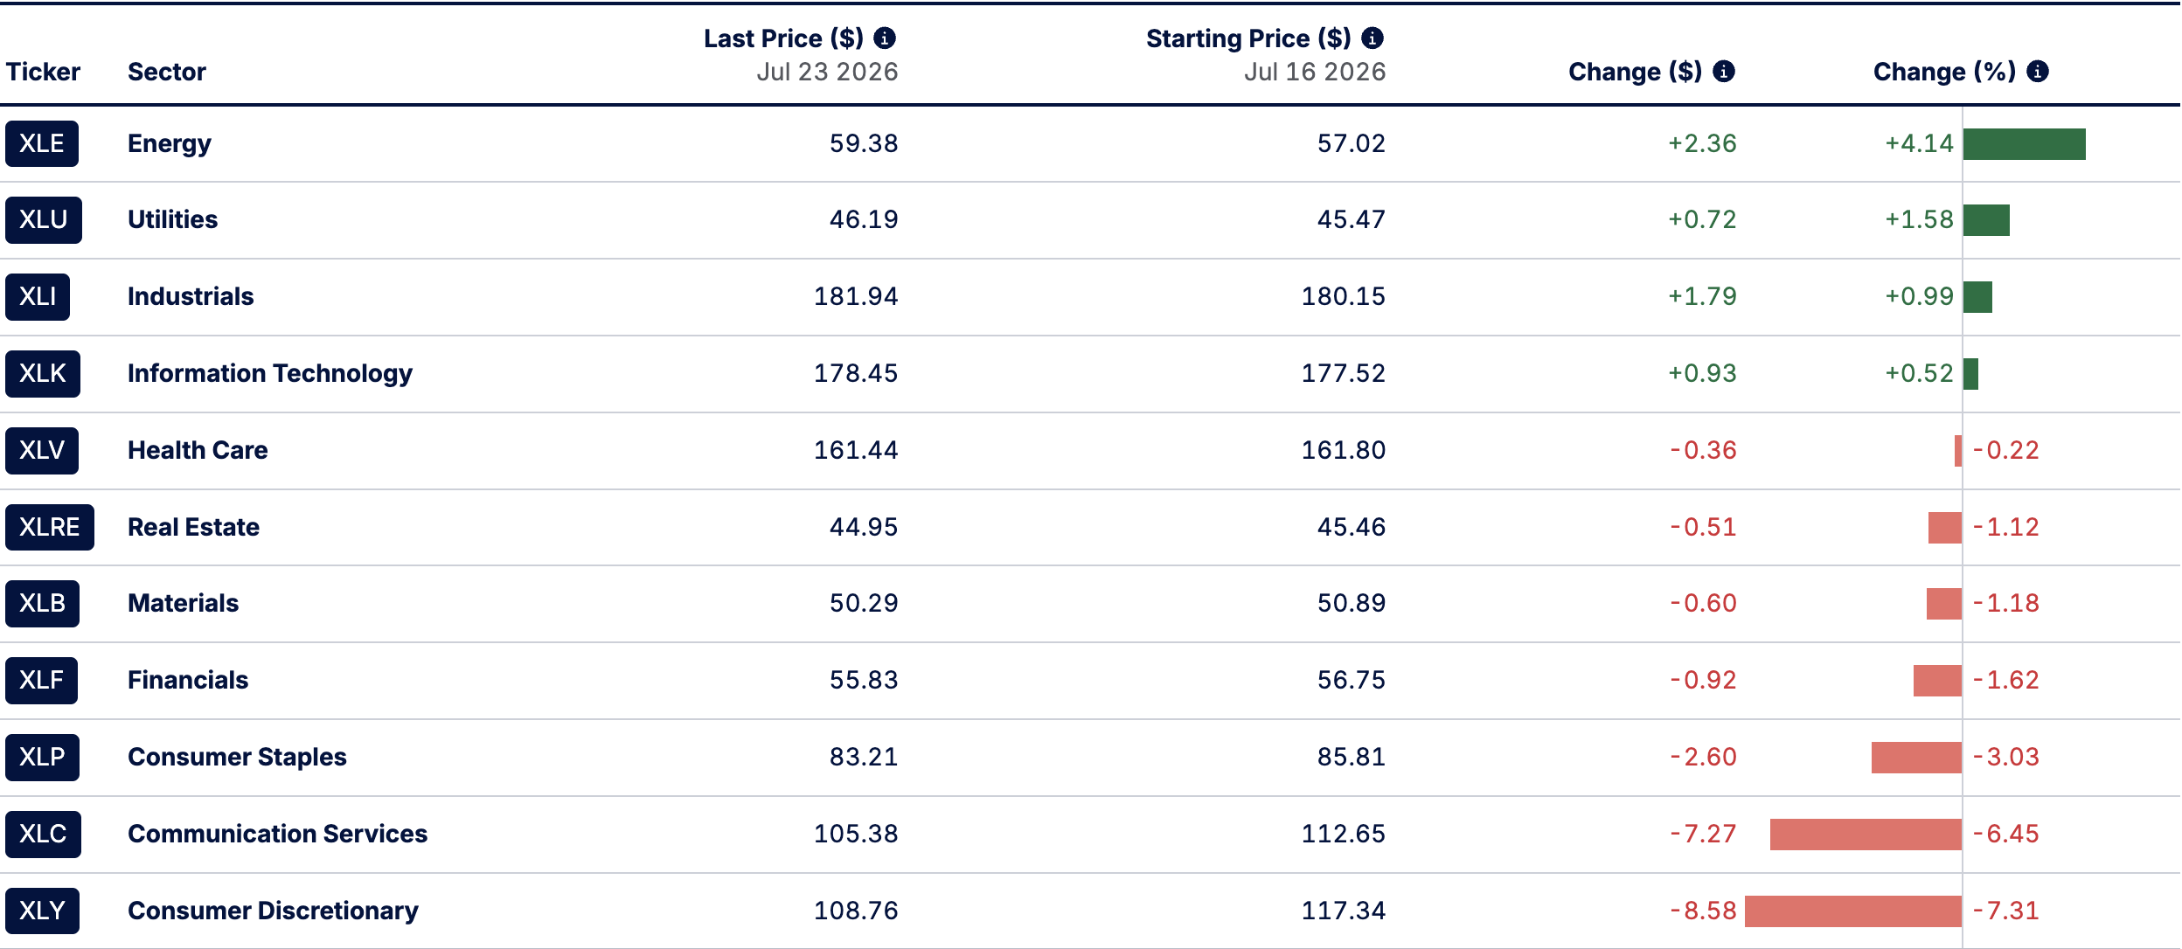This screenshot has width=2182, height=949.
Task: Click the XLK ticker badge
Action: coord(43,374)
